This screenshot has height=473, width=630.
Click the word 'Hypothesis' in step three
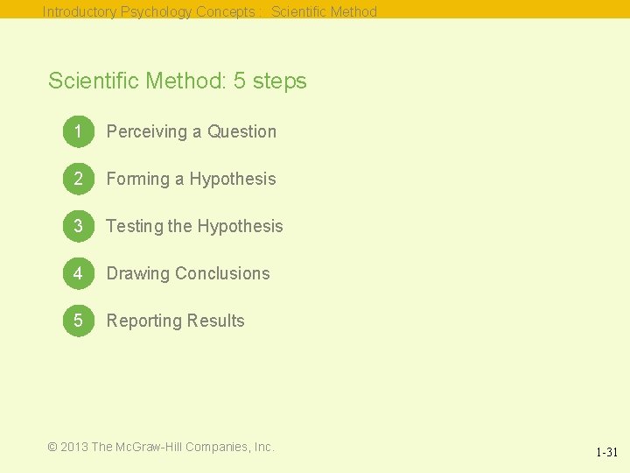pos(241,227)
